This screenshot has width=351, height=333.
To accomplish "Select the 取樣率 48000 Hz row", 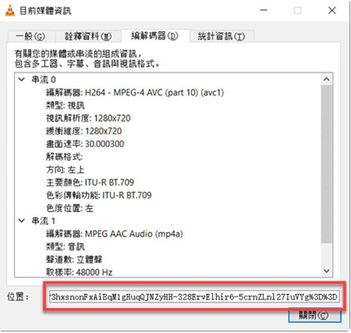I will 79,272.
